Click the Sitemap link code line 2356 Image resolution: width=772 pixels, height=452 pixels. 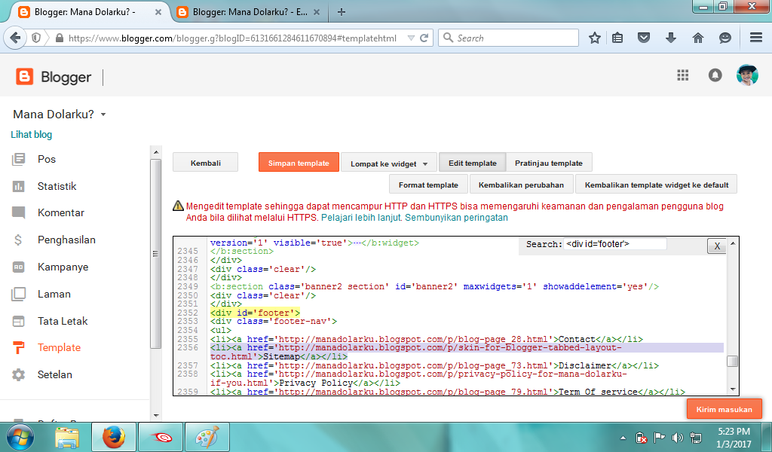click(467, 352)
